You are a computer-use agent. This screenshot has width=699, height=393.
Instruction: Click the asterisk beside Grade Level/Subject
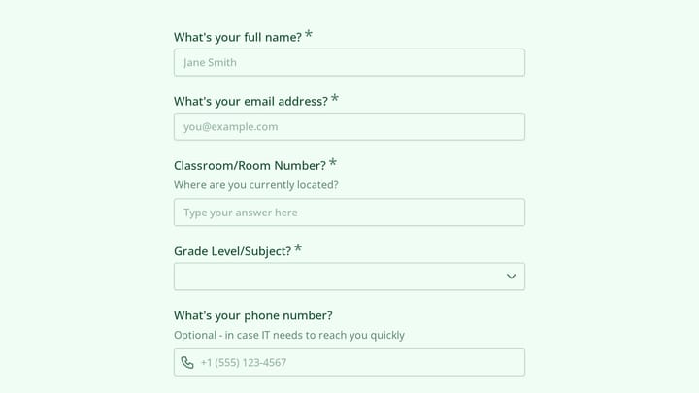[x=298, y=248]
